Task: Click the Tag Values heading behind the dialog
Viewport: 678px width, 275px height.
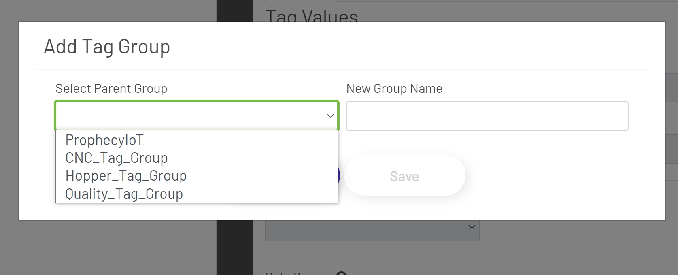Action: [312, 15]
